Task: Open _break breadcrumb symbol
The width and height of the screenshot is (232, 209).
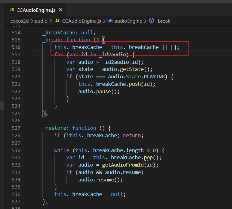Action: point(163,21)
